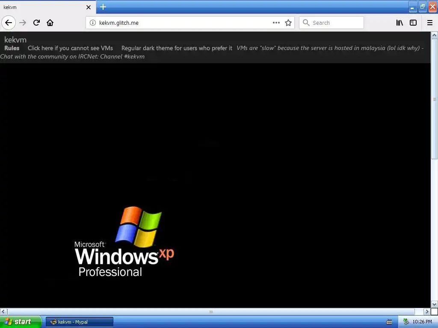
Task: Bookmark this page with the star
Action: (x=288, y=23)
